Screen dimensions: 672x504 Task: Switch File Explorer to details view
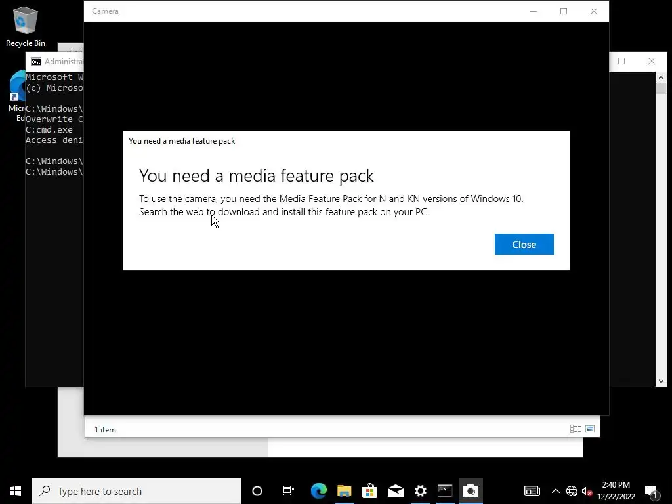point(575,429)
